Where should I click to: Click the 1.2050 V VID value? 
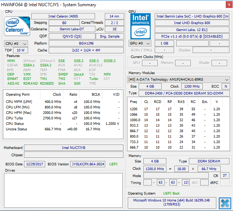(x=112, y=124)
